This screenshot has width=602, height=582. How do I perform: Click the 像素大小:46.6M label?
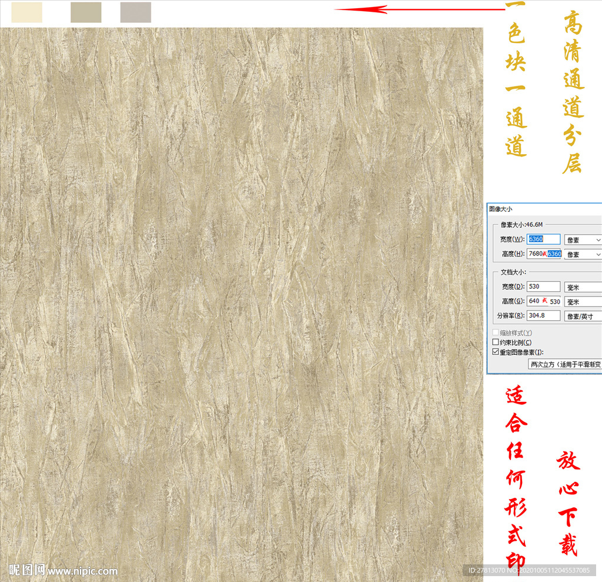521,224
